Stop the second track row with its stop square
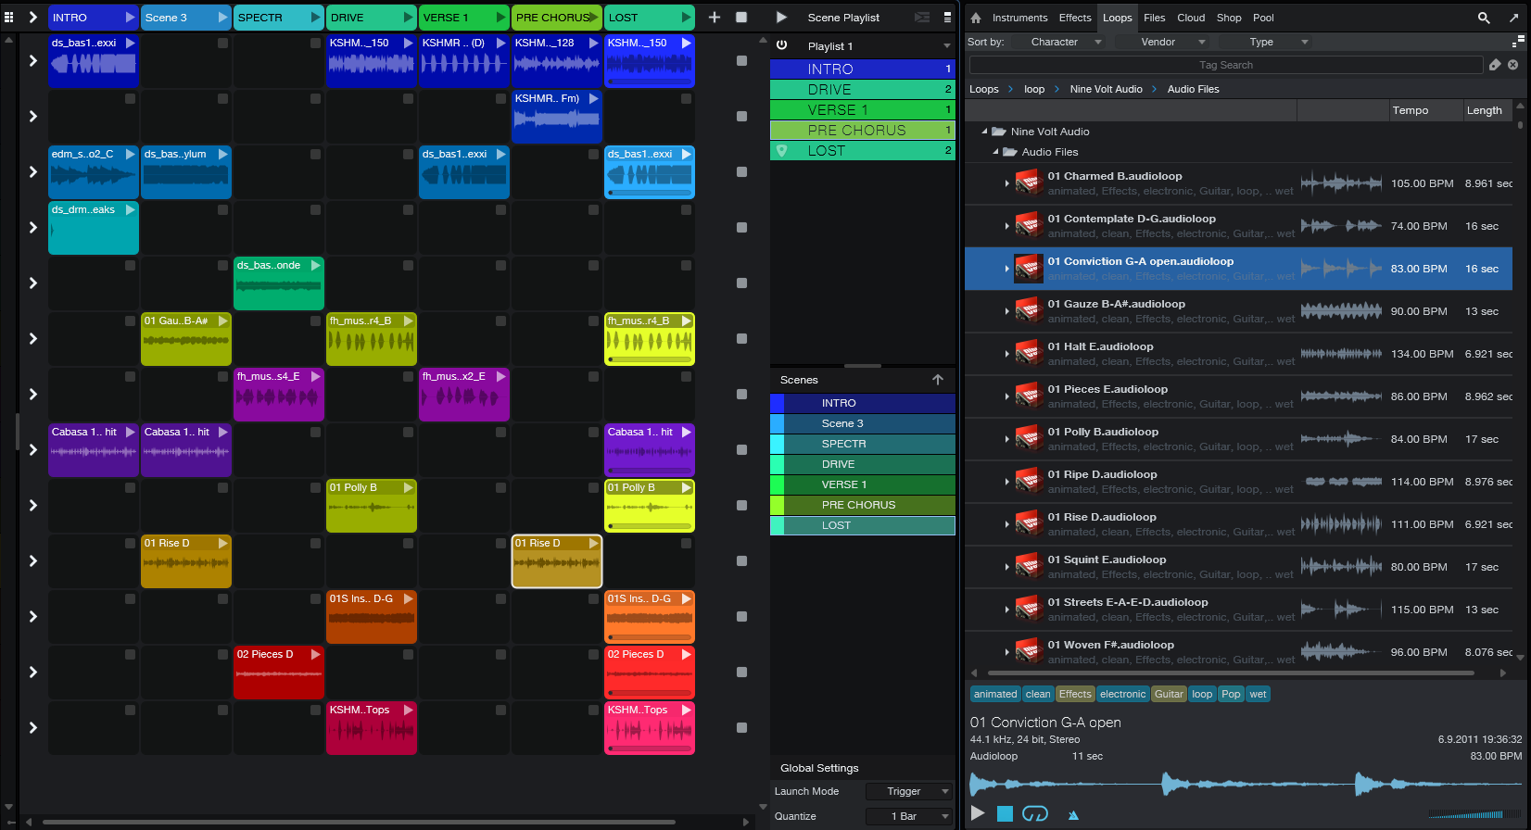Image resolution: width=1531 pixels, height=830 pixels. click(741, 117)
